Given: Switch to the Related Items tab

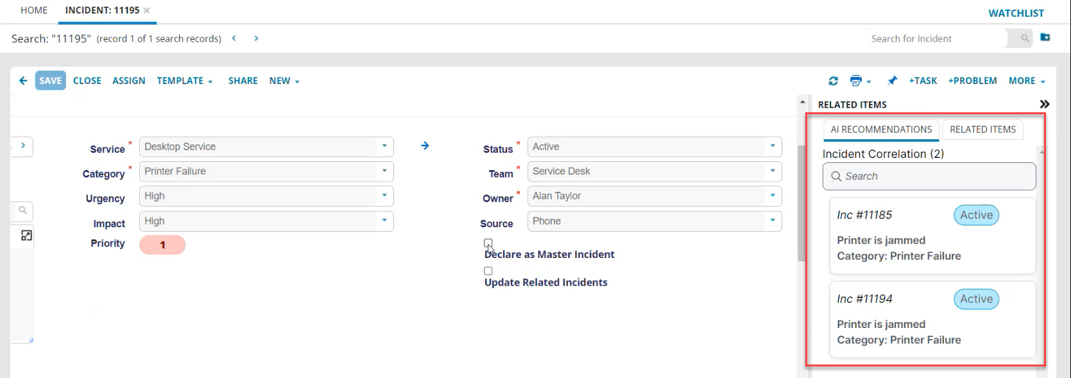Looking at the screenshot, I should point(982,130).
